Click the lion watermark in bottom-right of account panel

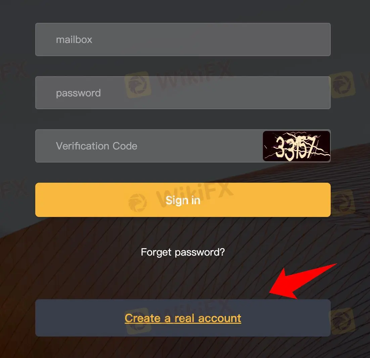click(x=342, y=321)
